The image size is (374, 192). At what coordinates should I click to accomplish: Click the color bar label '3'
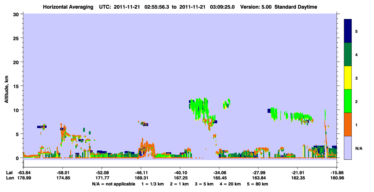click(x=356, y=78)
